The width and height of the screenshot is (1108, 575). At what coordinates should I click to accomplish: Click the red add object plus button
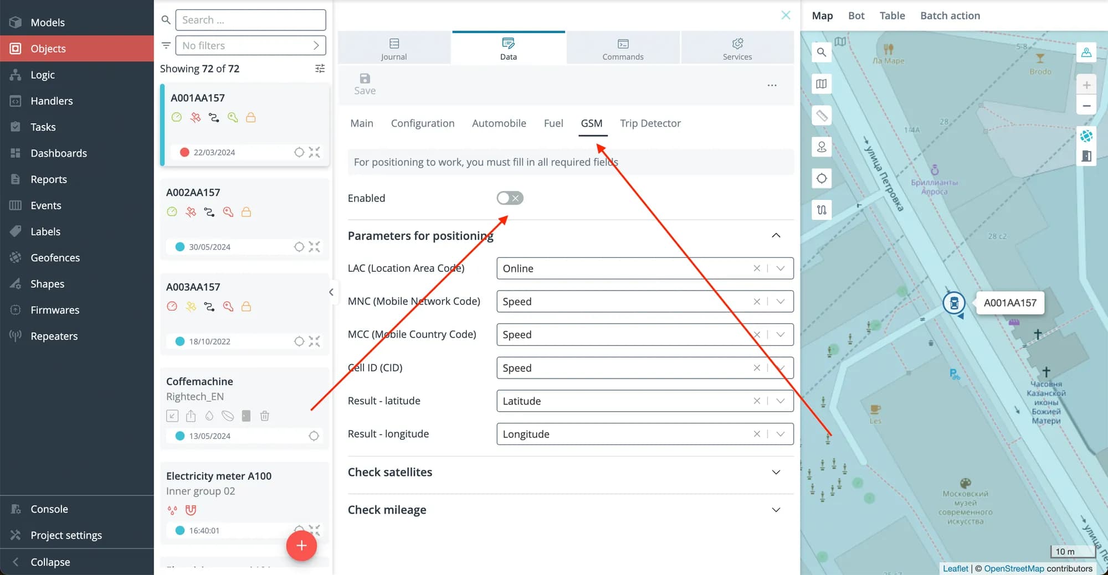(301, 546)
